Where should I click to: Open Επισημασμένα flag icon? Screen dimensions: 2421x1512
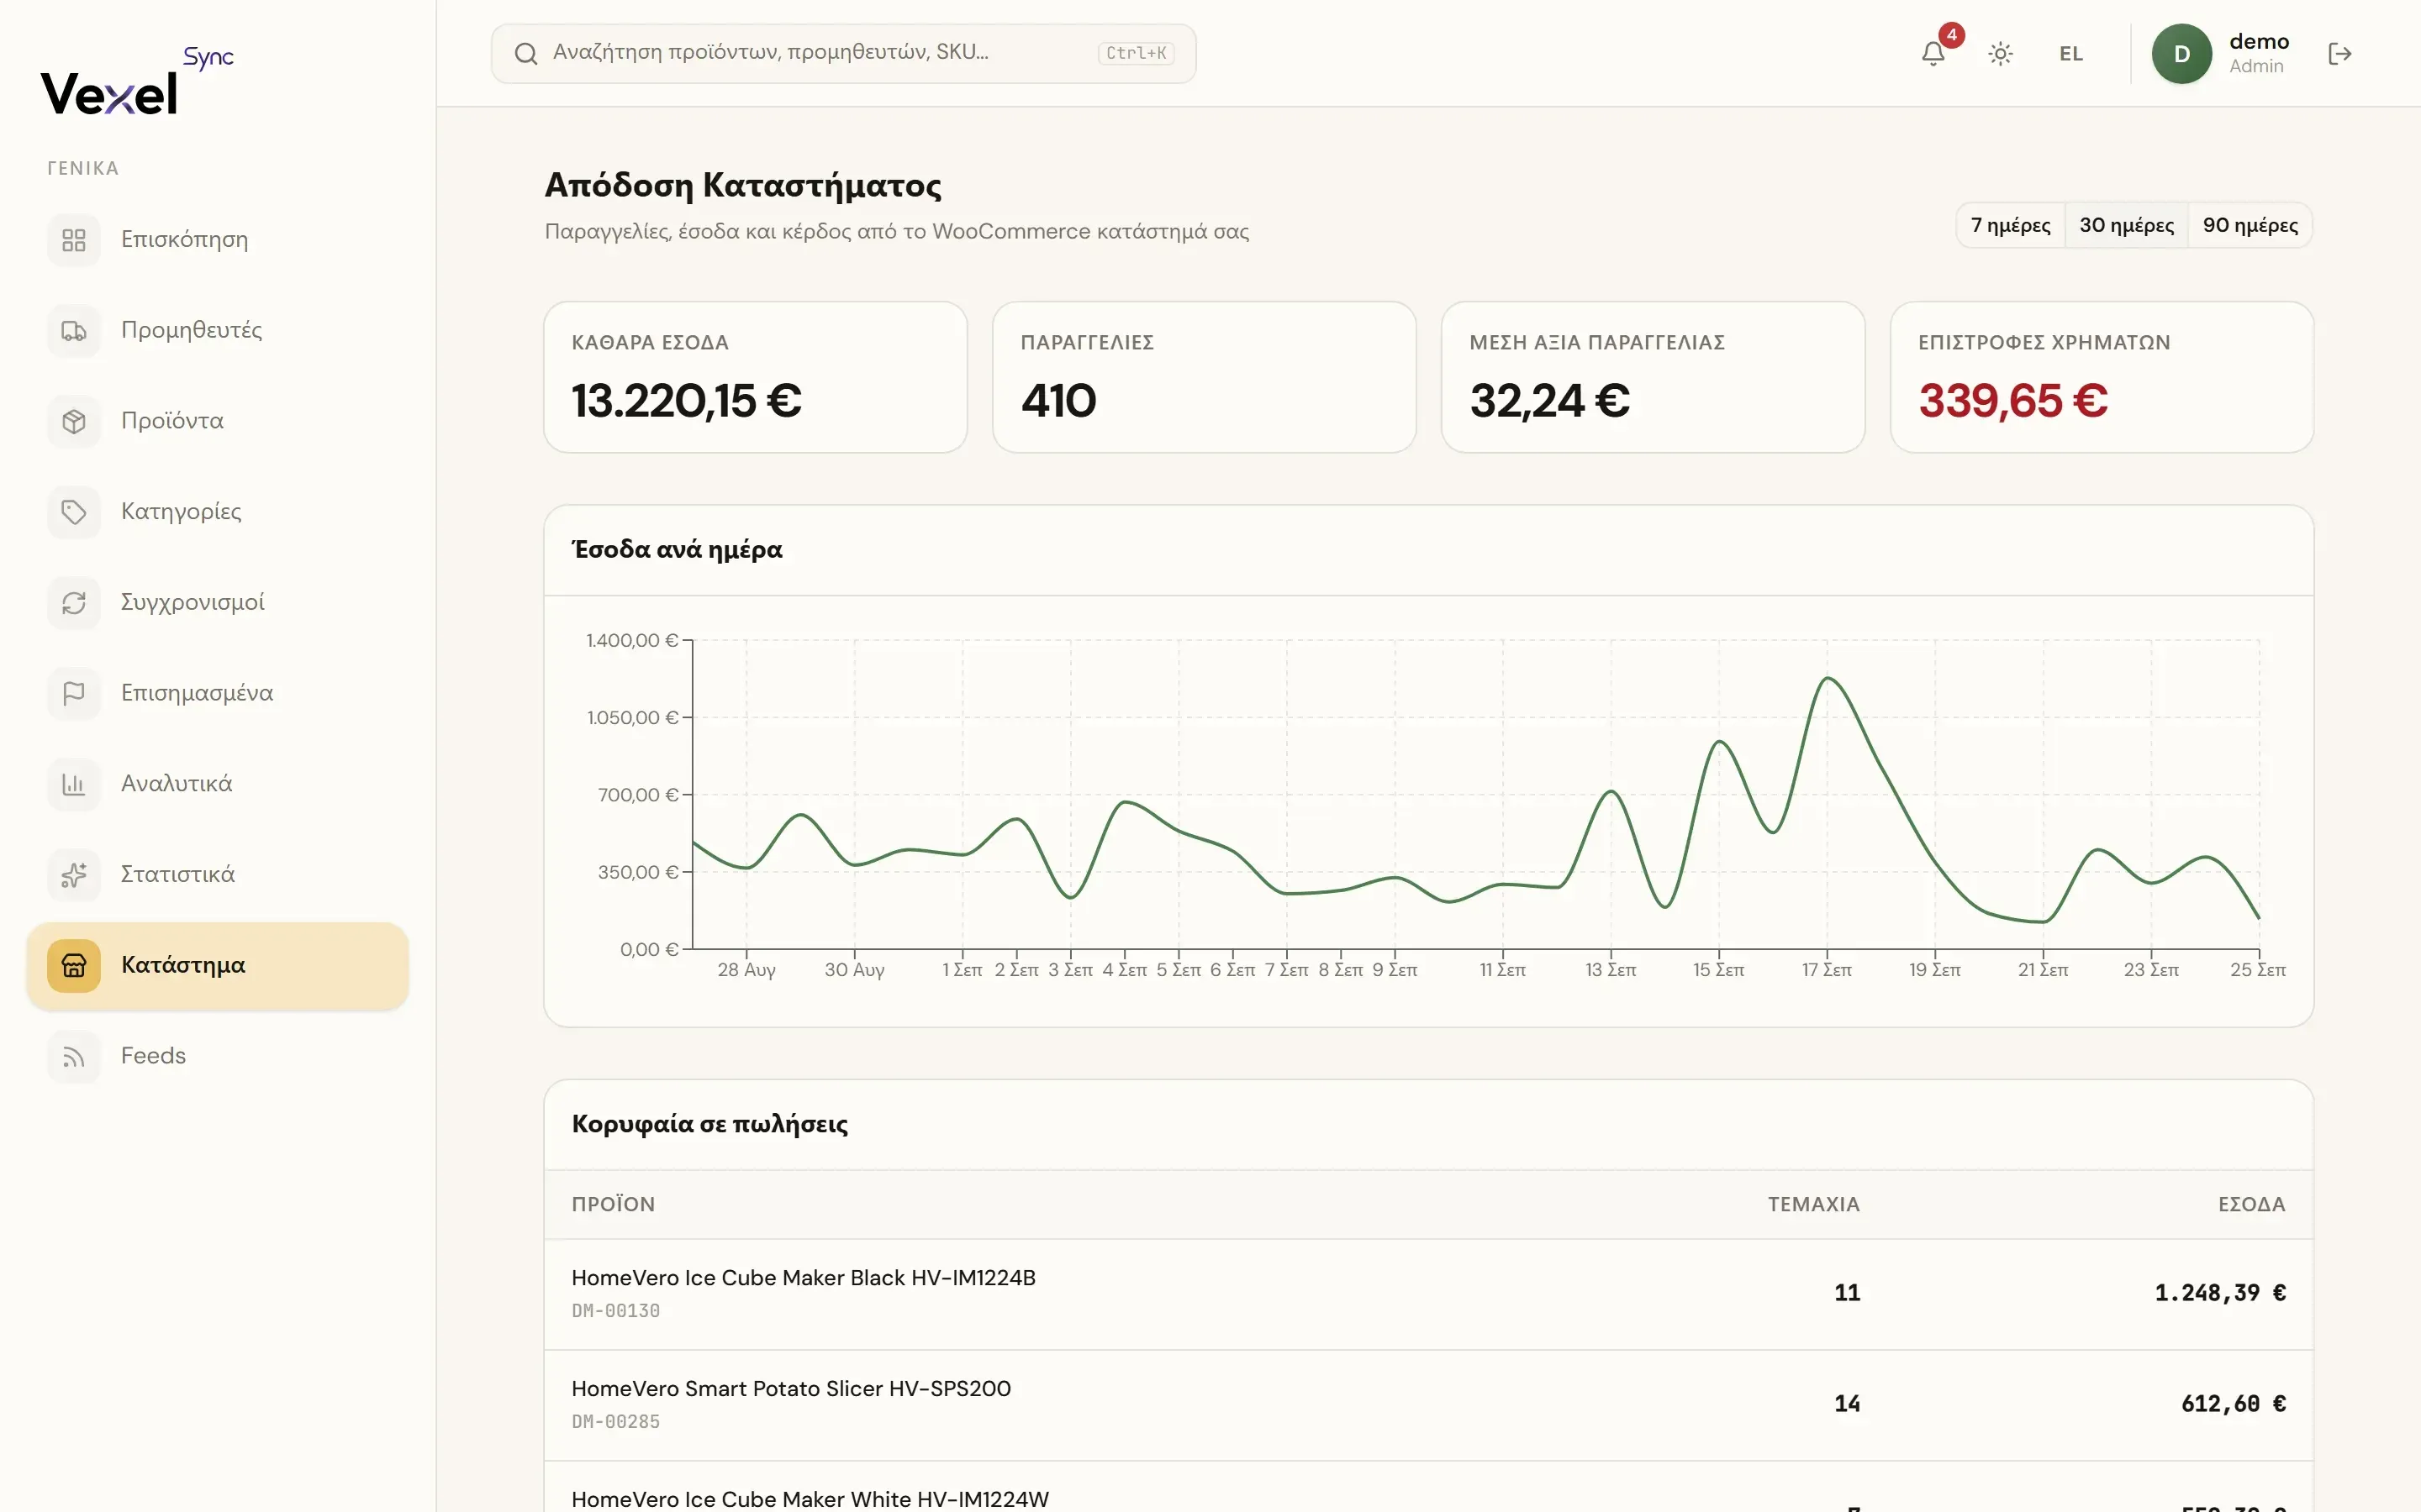[74, 693]
